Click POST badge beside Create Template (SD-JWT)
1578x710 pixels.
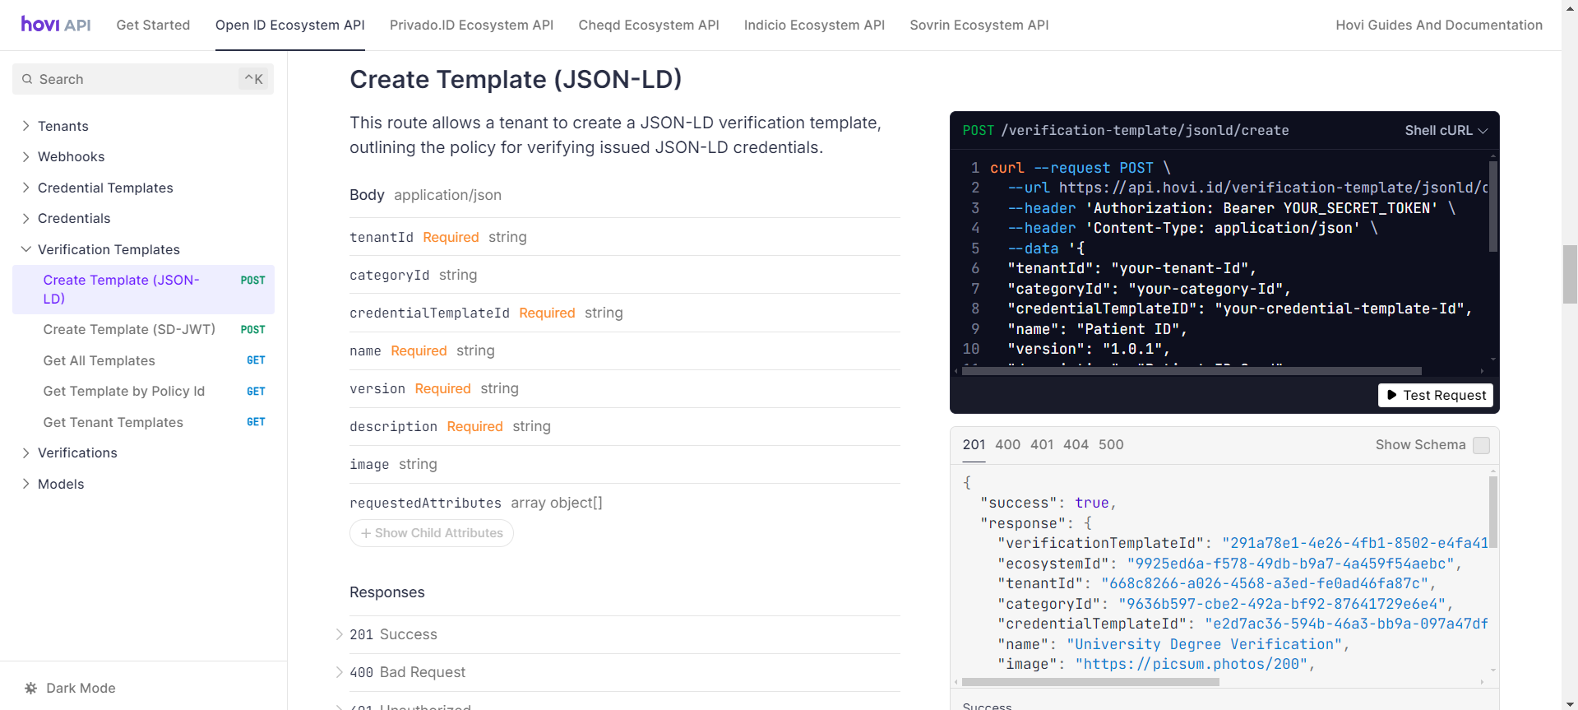tap(252, 330)
